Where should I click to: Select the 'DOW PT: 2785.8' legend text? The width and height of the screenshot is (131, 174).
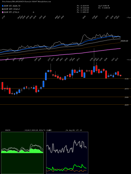click(11, 12)
